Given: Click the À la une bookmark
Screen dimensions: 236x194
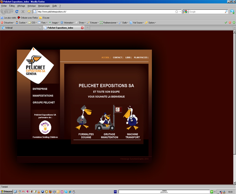Looking at the screenshot, I should tap(44, 18).
